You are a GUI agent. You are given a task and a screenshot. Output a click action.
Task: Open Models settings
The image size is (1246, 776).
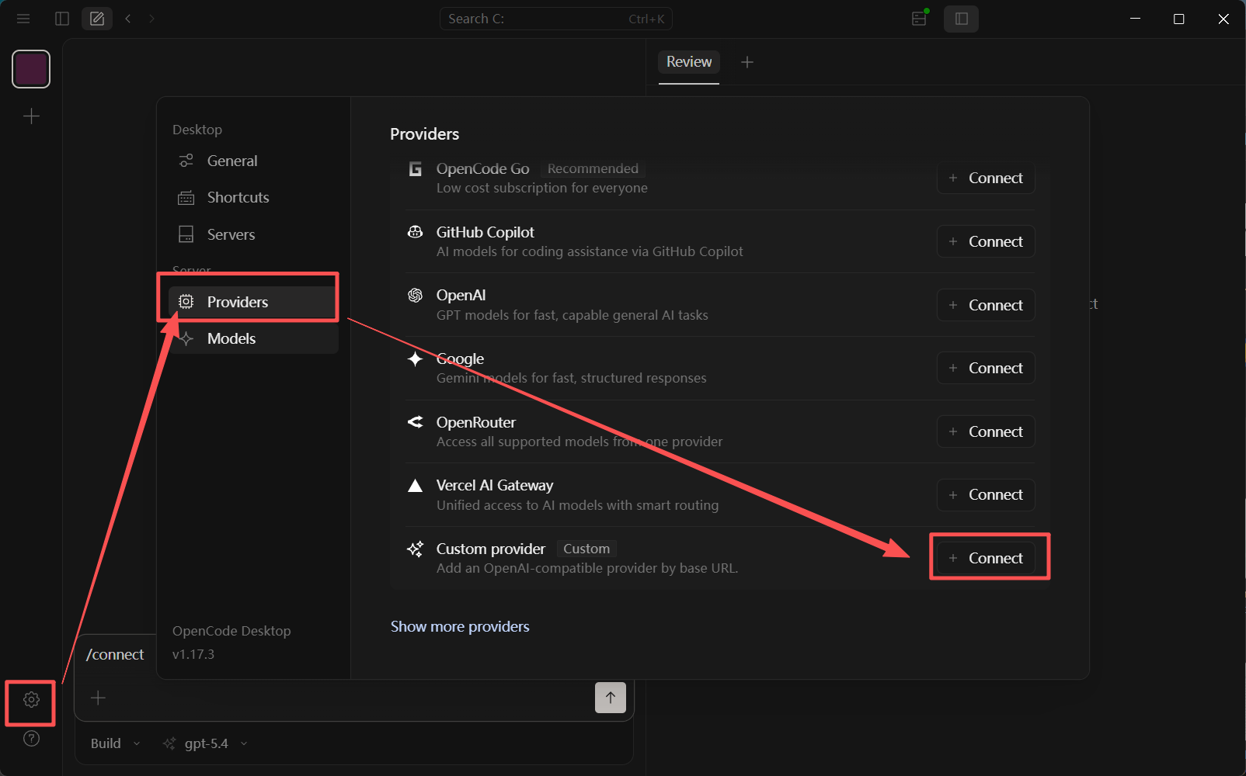[253, 338]
